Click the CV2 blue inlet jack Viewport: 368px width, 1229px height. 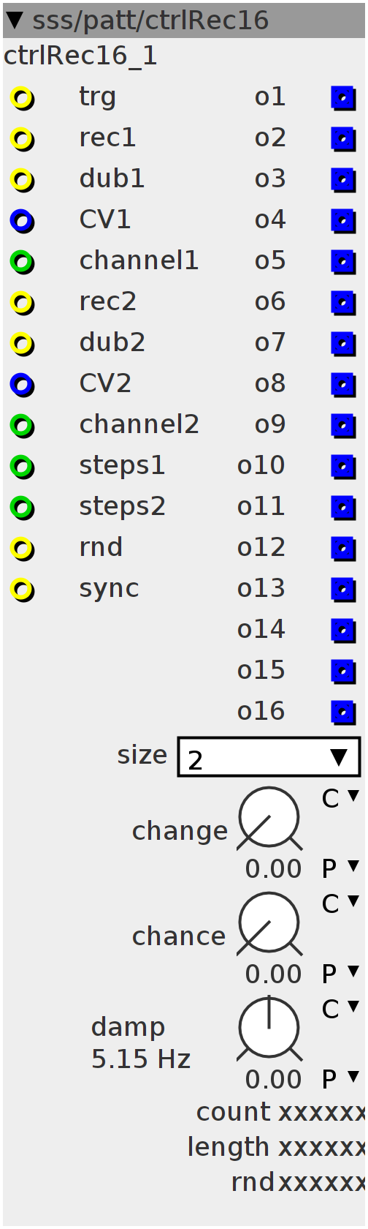[x=23, y=385]
